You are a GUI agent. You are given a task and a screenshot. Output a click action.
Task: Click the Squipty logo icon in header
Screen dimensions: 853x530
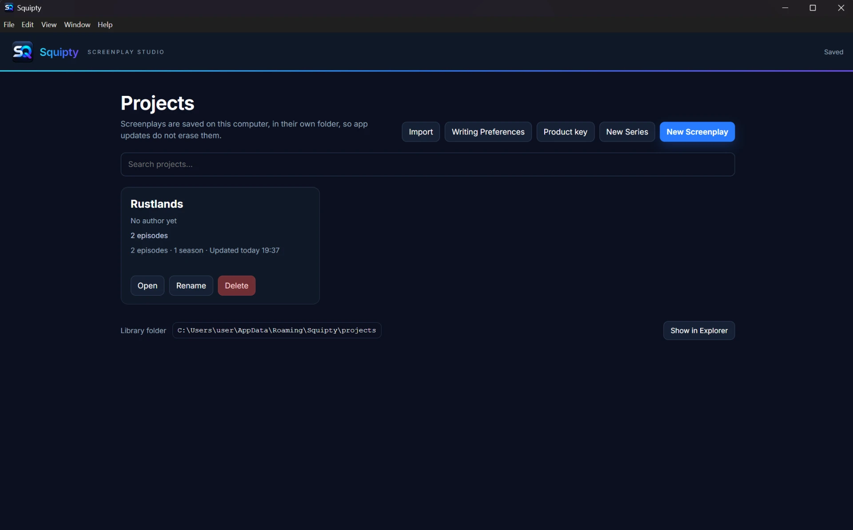(22, 52)
